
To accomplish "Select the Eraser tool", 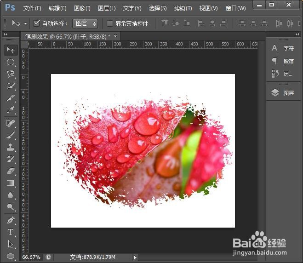I will click(11, 171).
